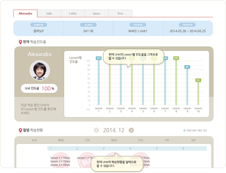226x173 pixels.
Task: Click calendar date 1 on Monday
Action: [x=50, y=148]
